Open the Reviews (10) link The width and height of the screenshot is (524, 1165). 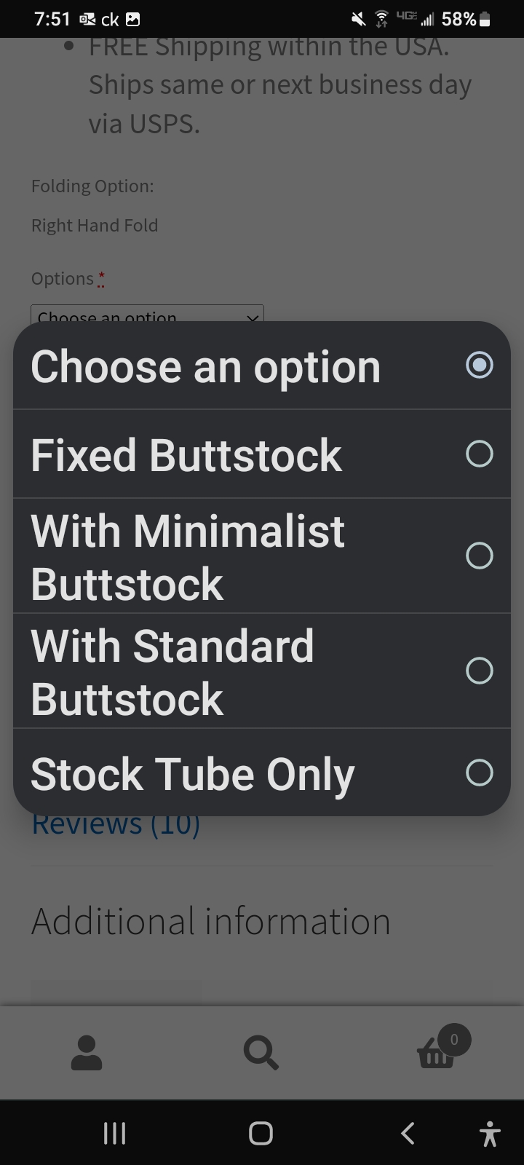pyautogui.click(x=116, y=824)
